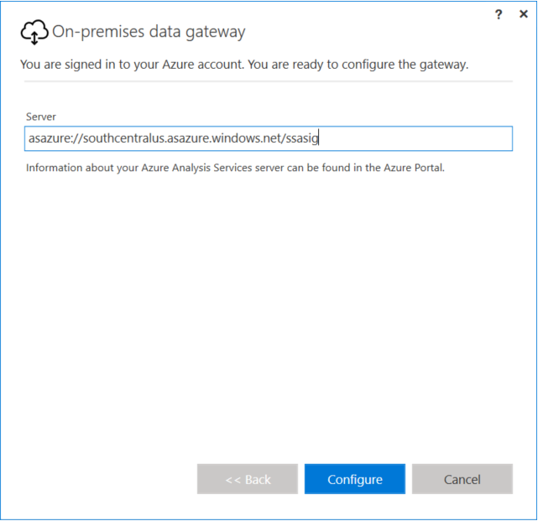Open help with the question mark icon
Screen dimensions: 538x521
[499, 14]
